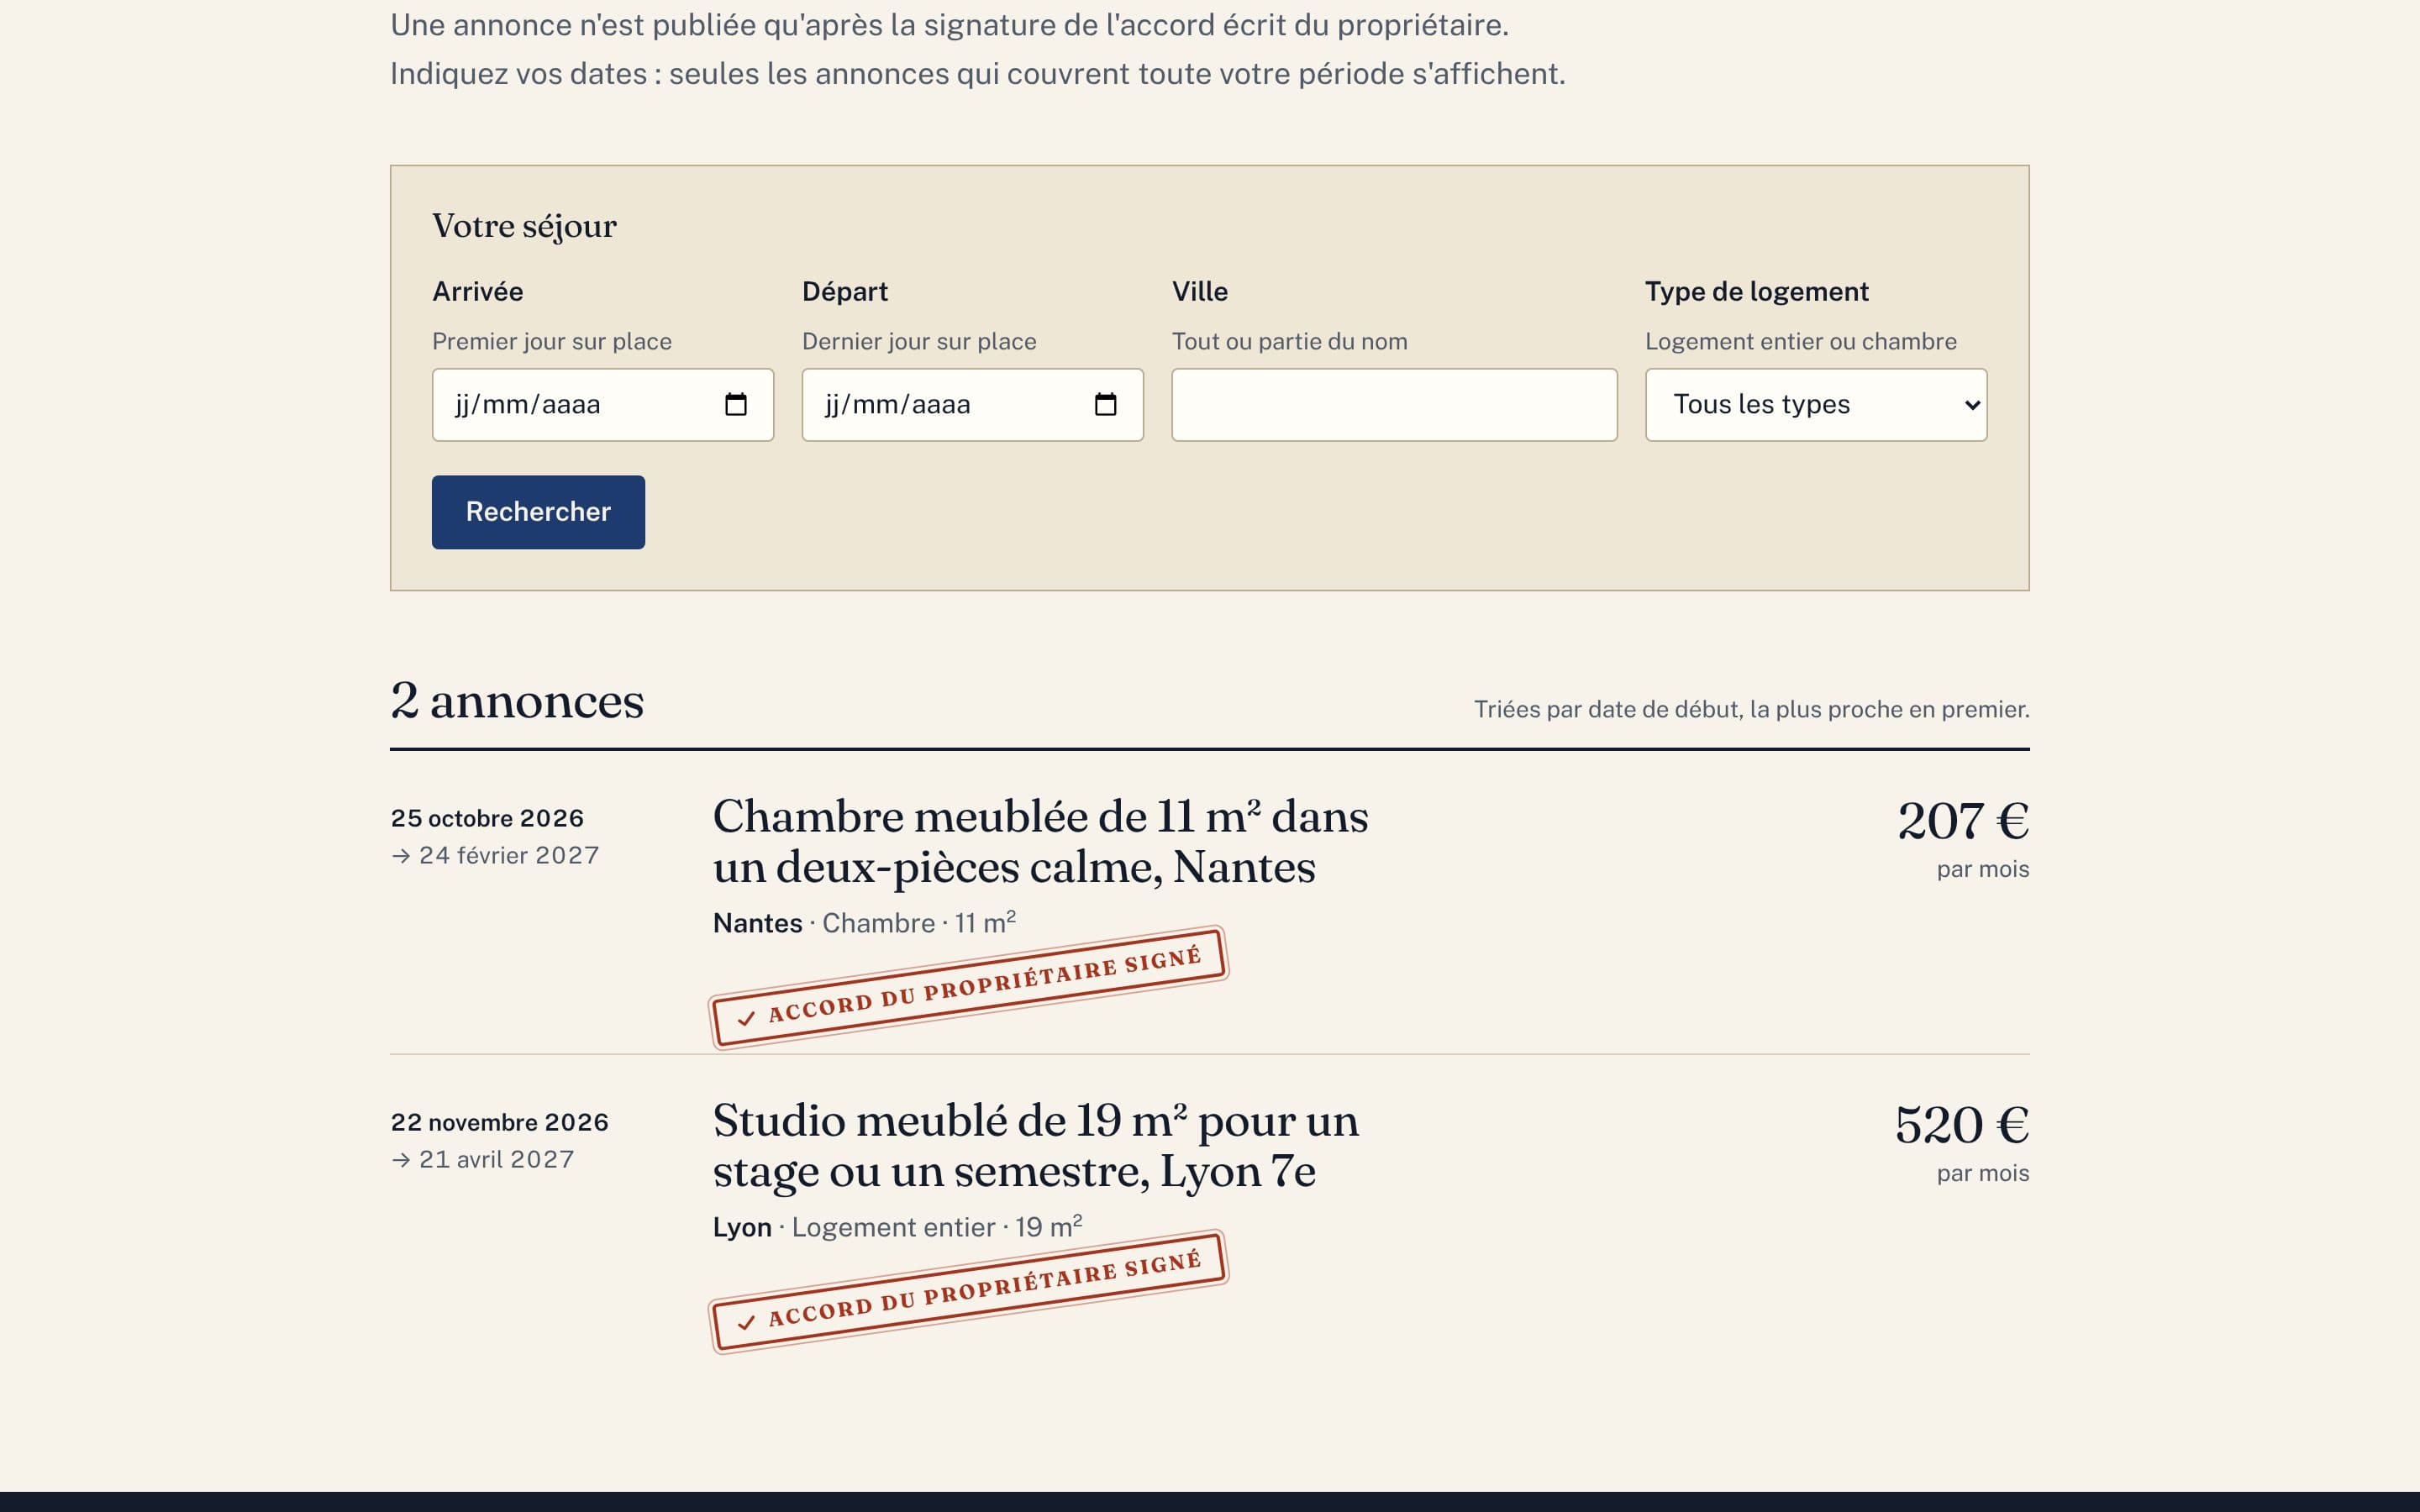
Task: Click the 'Tout ou partie du nom' hint
Action: (1289, 341)
